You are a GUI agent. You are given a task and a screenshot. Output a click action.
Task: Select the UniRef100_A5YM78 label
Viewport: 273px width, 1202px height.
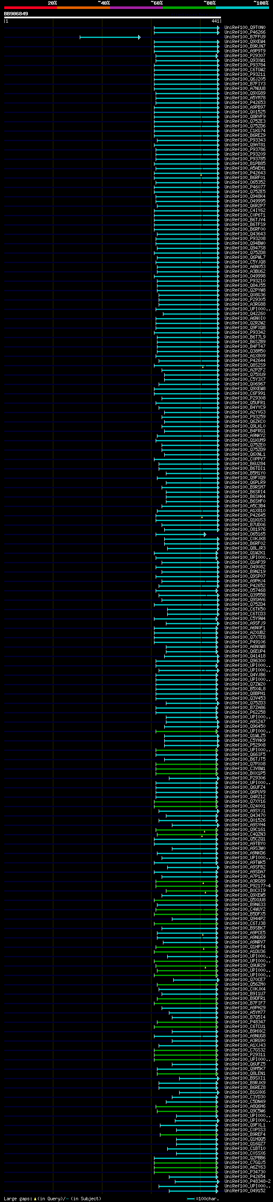pos(245,98)
